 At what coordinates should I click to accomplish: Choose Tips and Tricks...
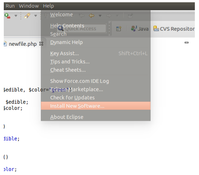tap(96, 62)
